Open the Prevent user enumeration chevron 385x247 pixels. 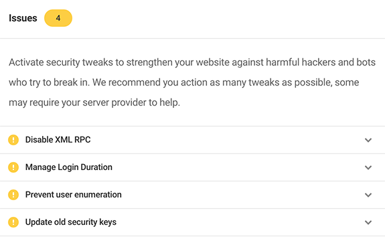[x=368, y=195]
